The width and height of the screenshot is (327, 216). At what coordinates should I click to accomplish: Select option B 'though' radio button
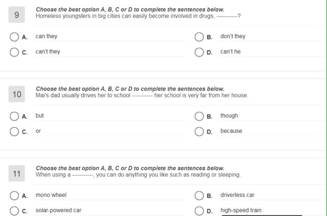click(199, 116)
